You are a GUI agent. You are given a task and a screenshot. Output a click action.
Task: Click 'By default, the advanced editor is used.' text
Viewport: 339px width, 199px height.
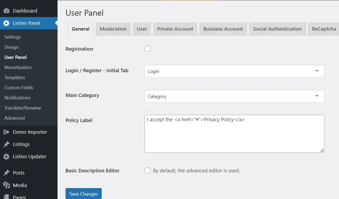(197, 171)
